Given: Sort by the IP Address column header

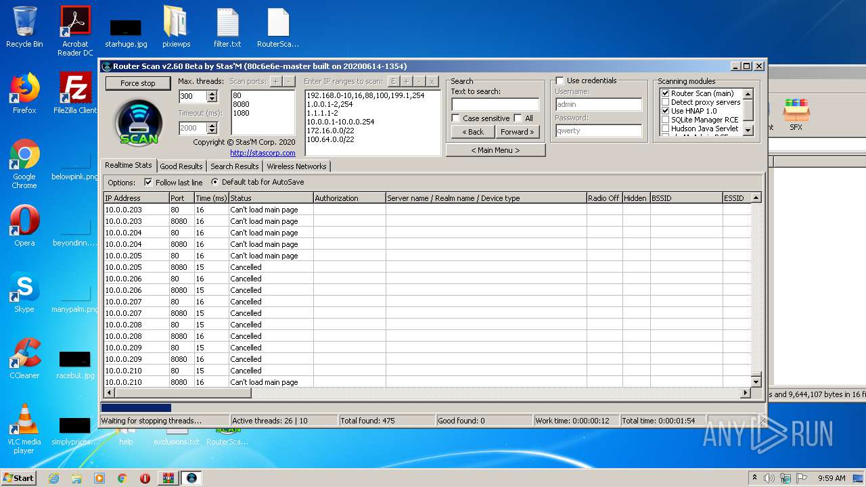Looking at the screenshot, I should (136, 198).
